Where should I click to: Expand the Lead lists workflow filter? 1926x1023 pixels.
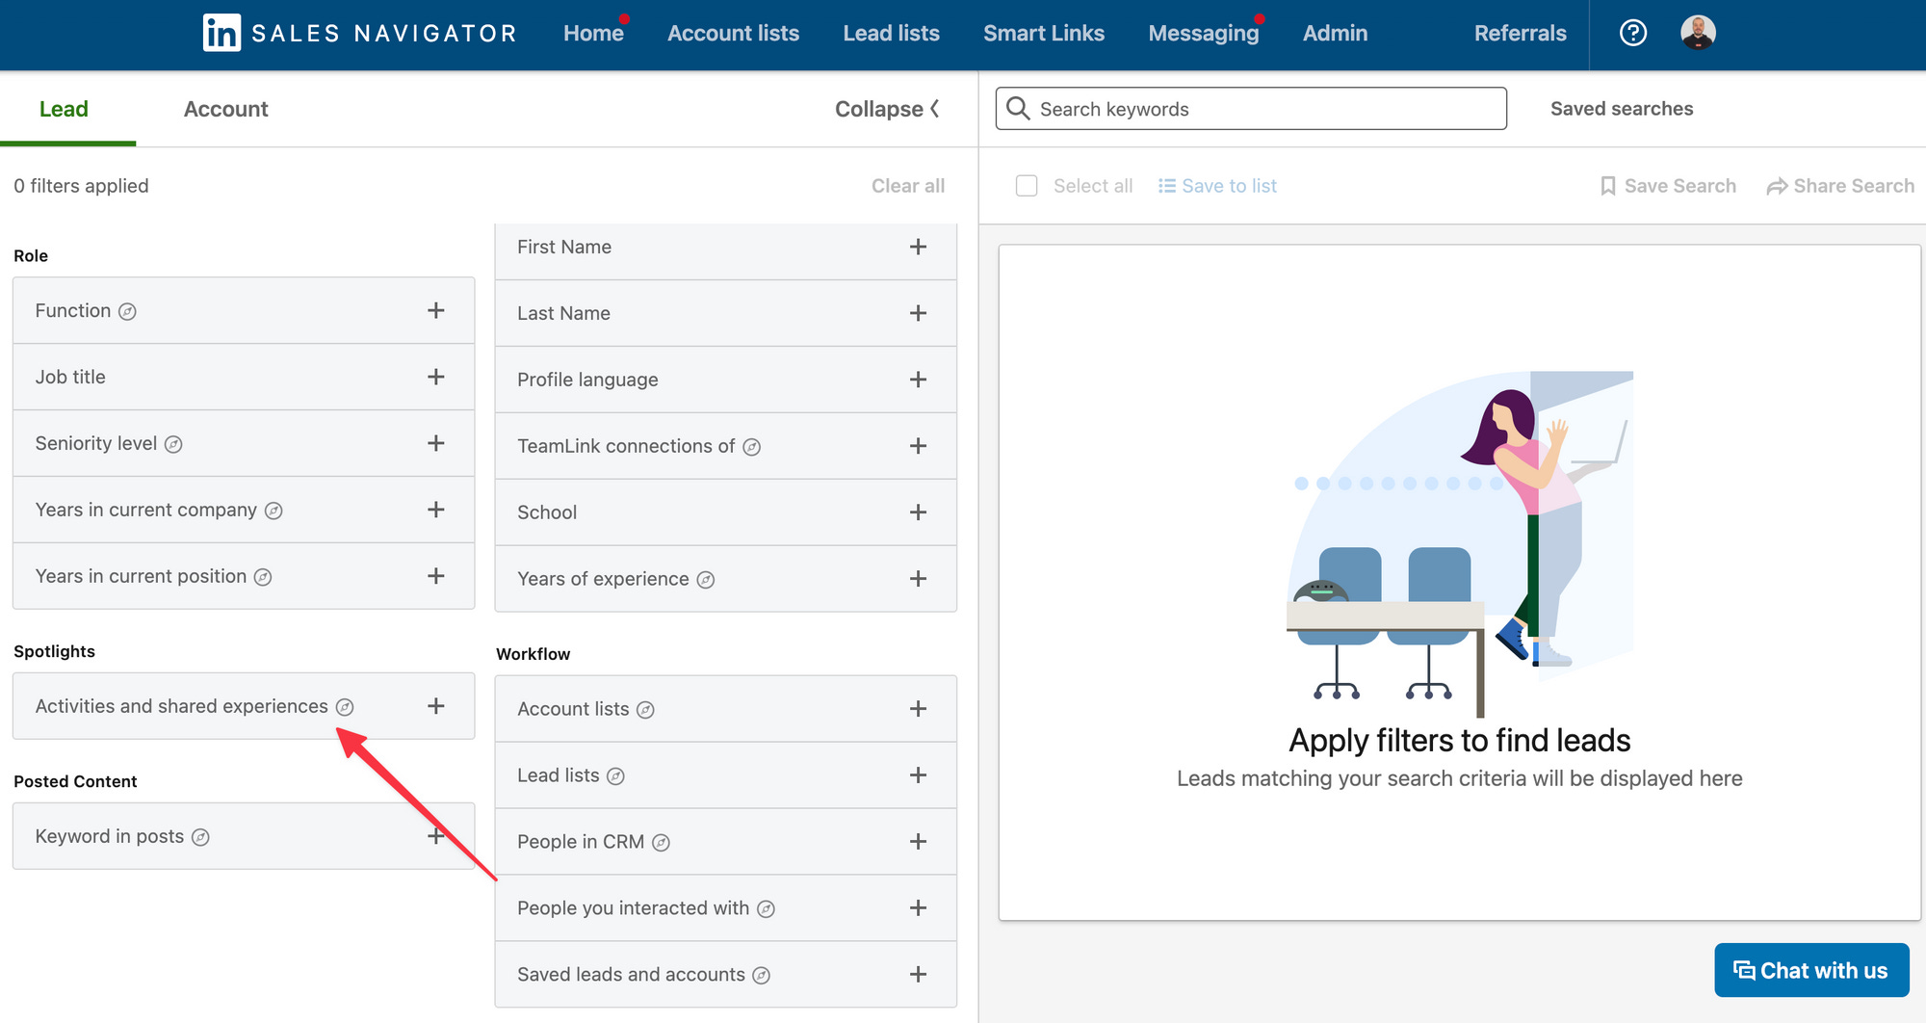point(919,775)
